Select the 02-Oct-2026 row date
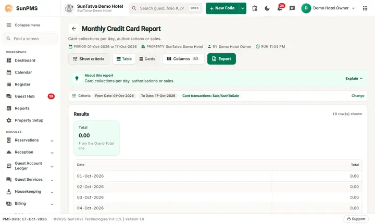The height and width of the screenshot is (224, 375). coord(91,186)
